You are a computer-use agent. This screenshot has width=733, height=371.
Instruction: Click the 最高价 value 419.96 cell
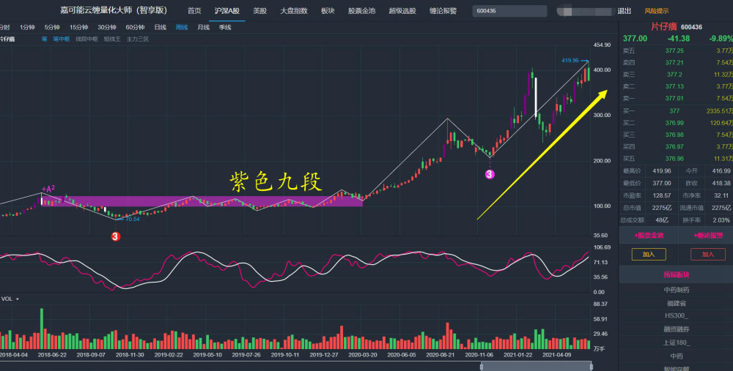[x=661, y=171]
